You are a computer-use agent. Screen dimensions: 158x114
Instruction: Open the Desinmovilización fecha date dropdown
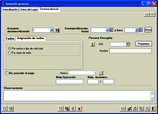(108, 30)
